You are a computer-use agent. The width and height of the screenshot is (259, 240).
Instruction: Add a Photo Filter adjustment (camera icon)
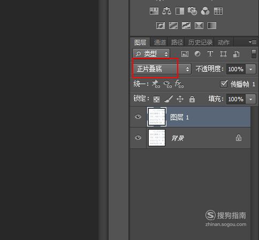tap(192, 11)
